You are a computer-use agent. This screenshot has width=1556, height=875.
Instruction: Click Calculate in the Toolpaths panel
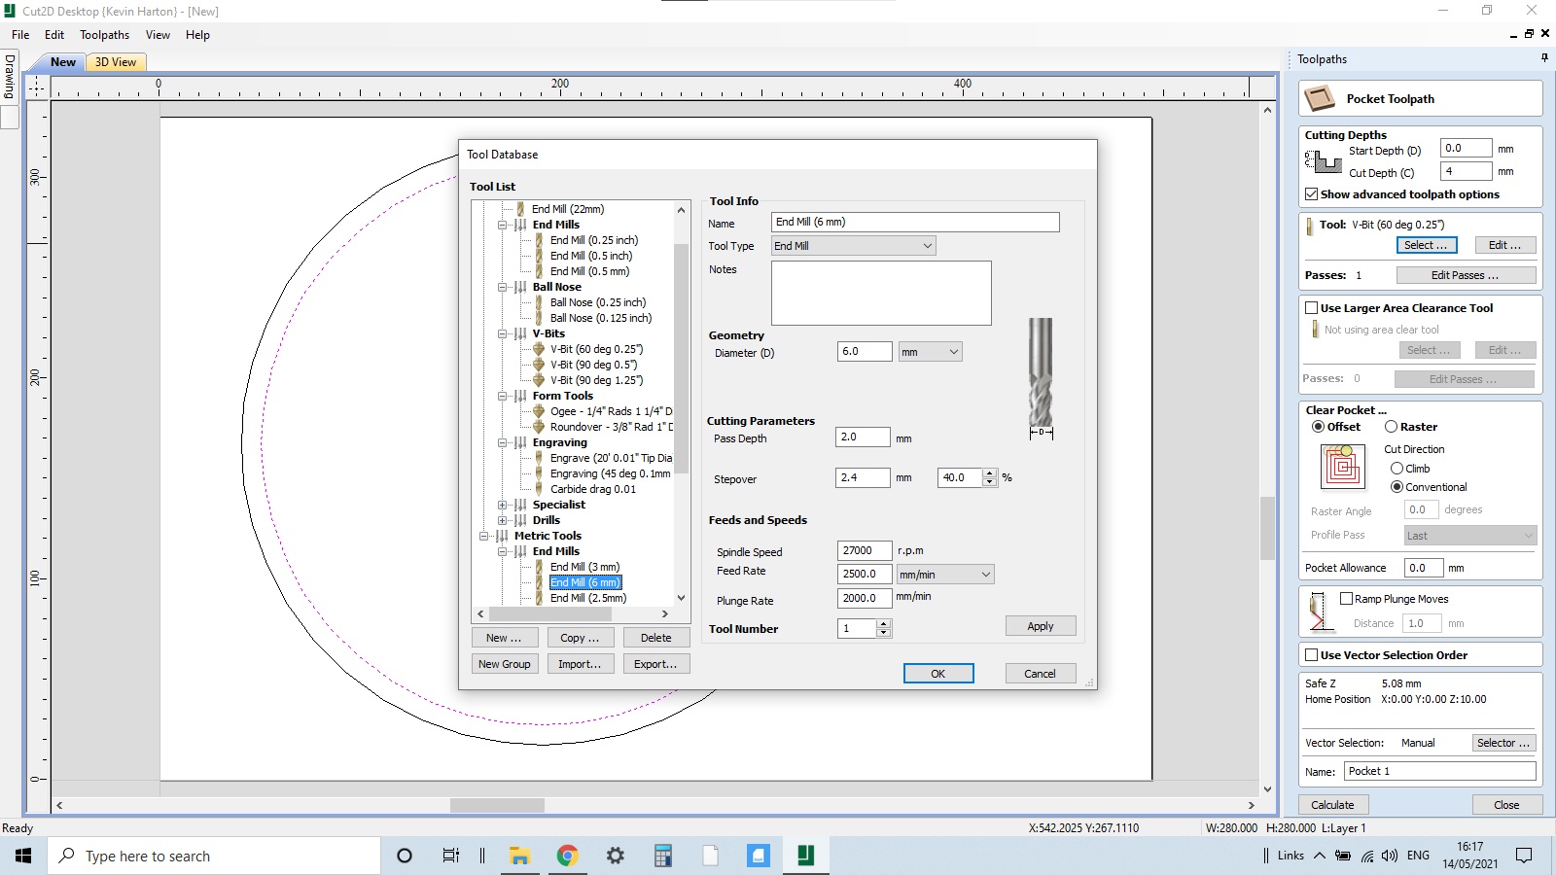pos(1332,805)
